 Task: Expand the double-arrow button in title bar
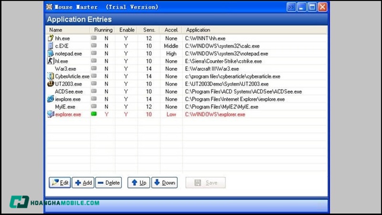[x=291, y=7]
